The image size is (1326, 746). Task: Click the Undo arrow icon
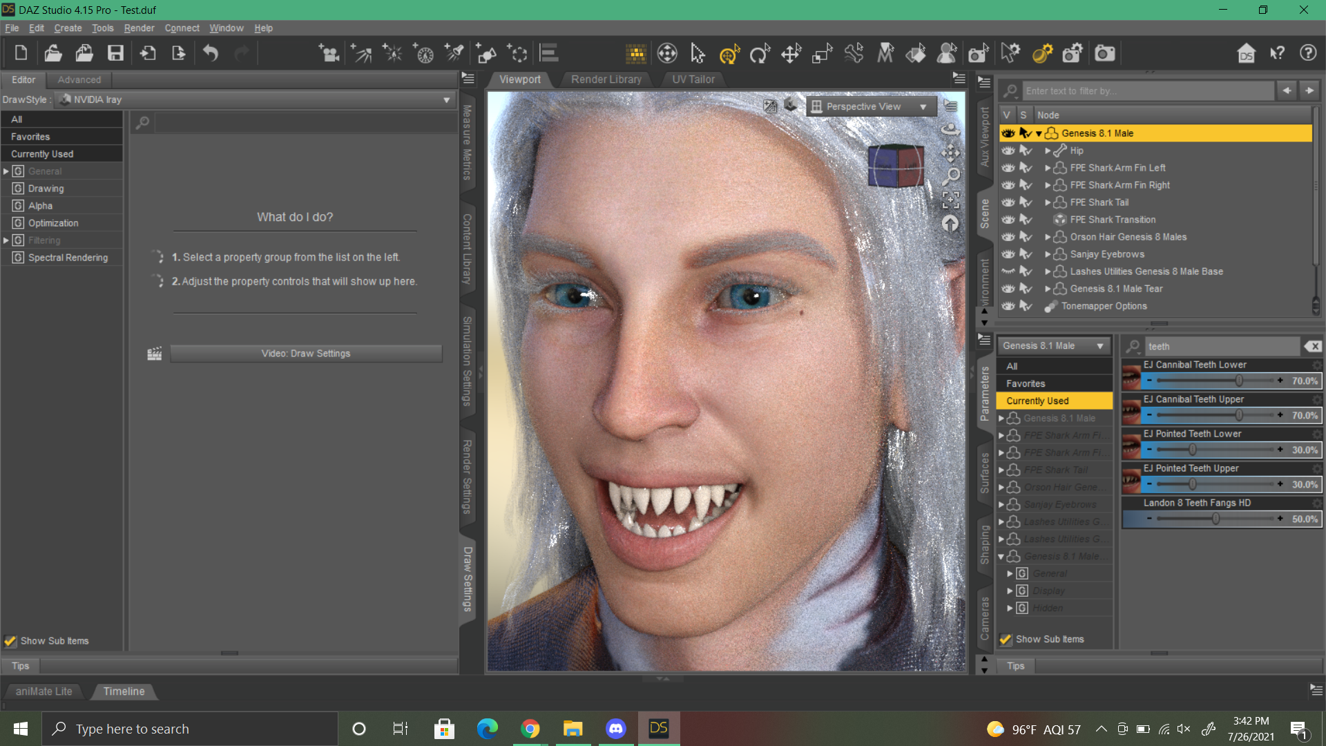211,53
